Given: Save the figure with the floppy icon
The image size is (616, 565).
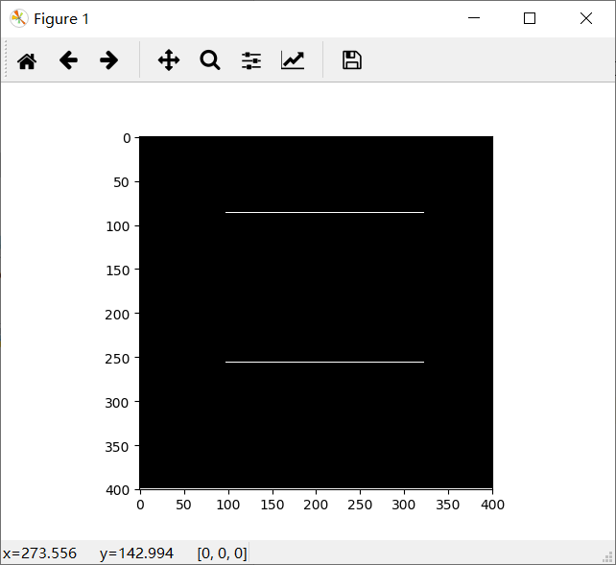Looking at the screenshot, I should pyautogui.click(x=352, y=60).
